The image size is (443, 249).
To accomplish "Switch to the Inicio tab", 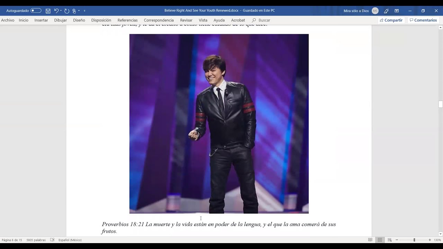I will 24,20.
